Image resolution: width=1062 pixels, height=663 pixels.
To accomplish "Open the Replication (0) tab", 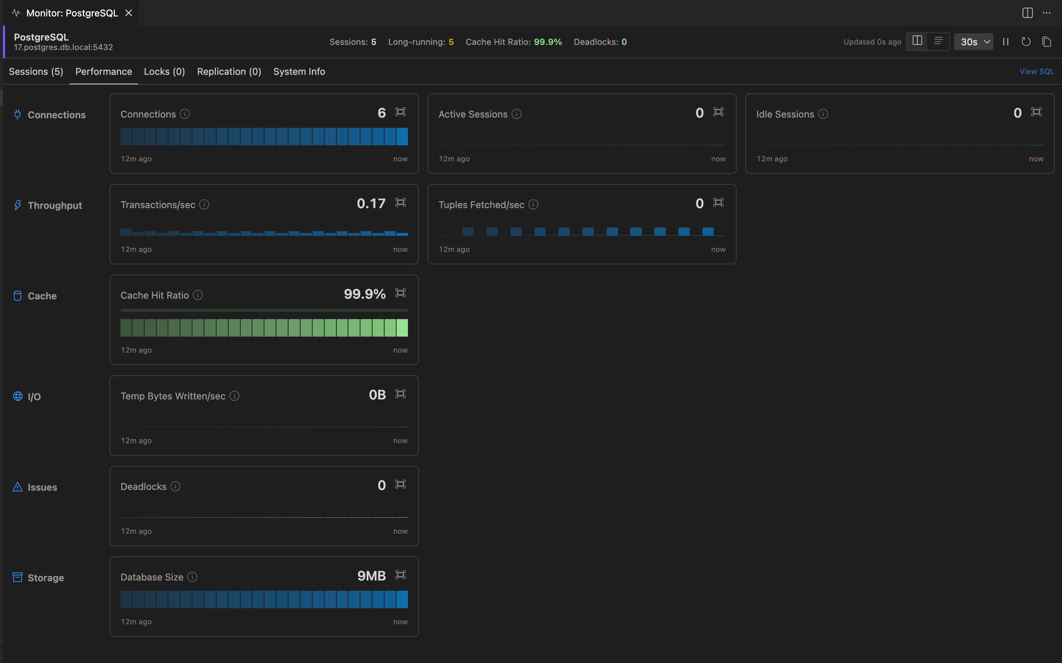I will 229,72.
